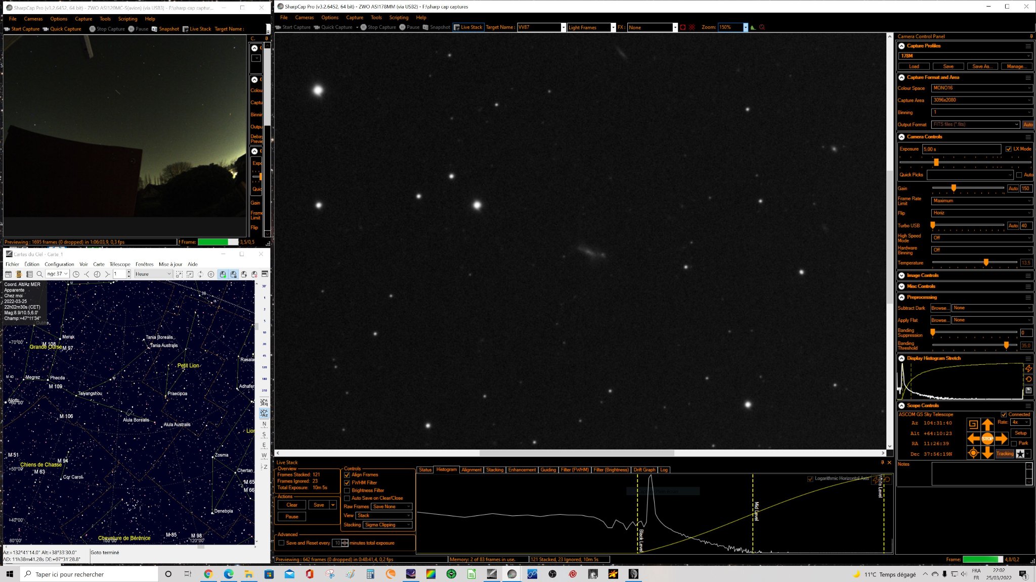Open the Colour Space dropdown
This screenshot has width=1036, height=582.
(981, 88)
